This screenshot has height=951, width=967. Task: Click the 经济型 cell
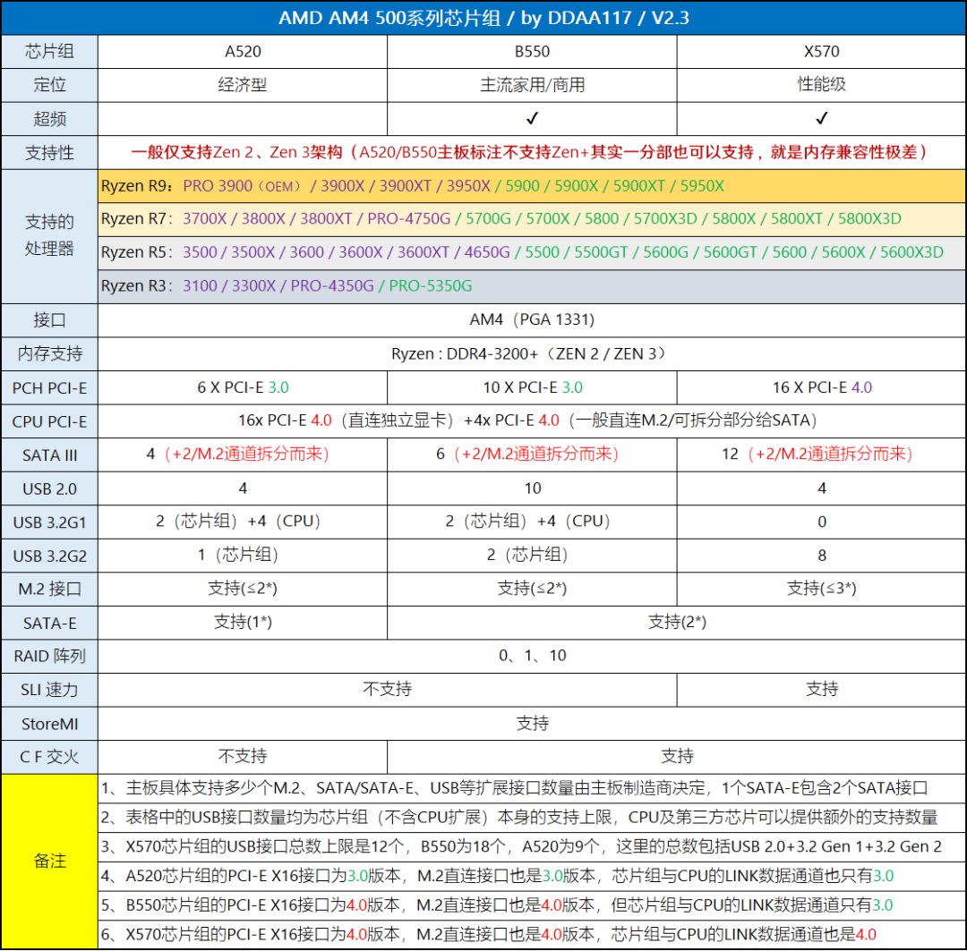243,85
